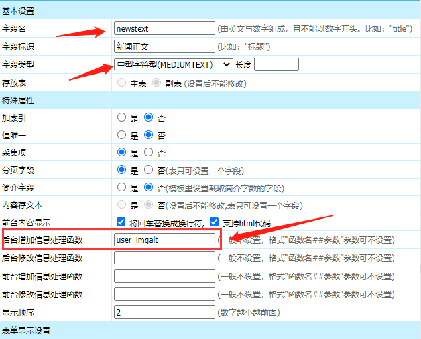
Task: Click the (设置后不能修改) note beside 副表
Action: 215,84
